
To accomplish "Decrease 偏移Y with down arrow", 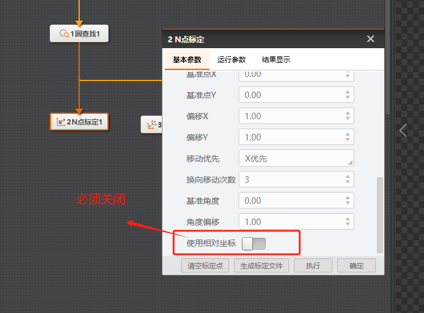I will click(x=348, y=140).
